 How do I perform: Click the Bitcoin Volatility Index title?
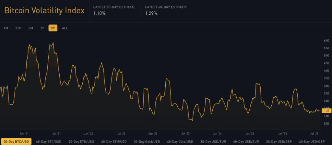click(44, 11)
